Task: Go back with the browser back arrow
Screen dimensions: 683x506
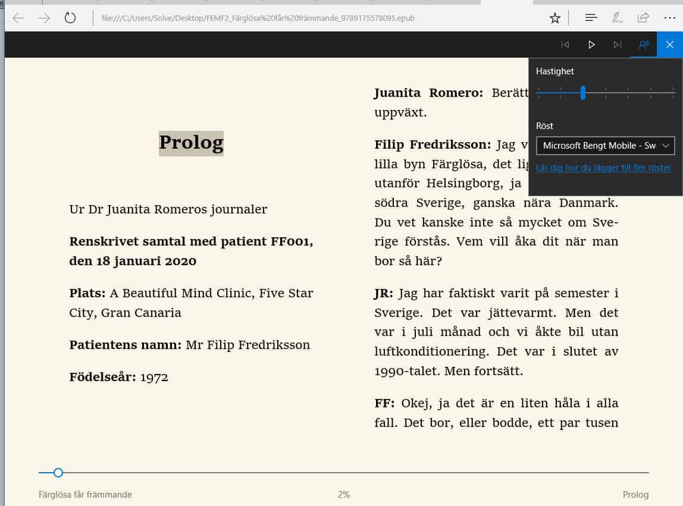Action: tap(18, 18)
